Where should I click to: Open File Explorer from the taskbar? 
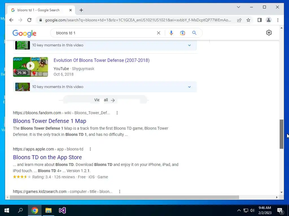(49, 210)
